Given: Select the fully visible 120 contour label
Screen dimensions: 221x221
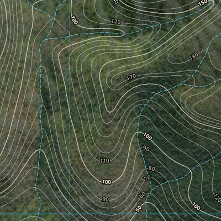Looking at the screenshot, I should click(116, 22).
